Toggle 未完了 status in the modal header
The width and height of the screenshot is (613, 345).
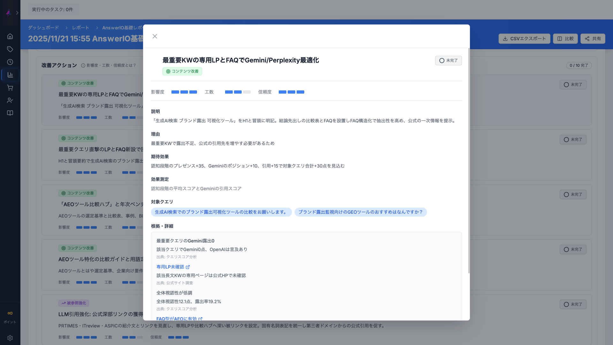click(448, 60)
